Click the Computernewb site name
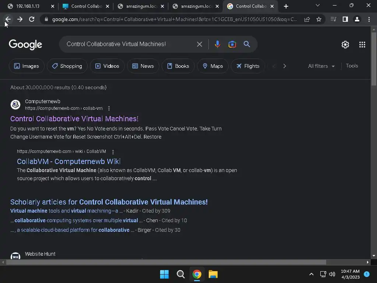This screenshot has width=377, height=283. [43, 102]
